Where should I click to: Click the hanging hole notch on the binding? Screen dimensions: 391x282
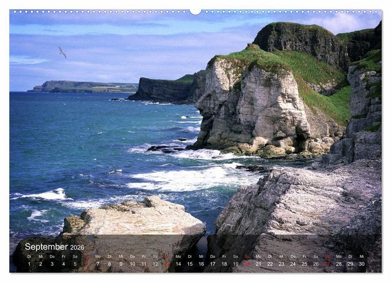[195, 12]
